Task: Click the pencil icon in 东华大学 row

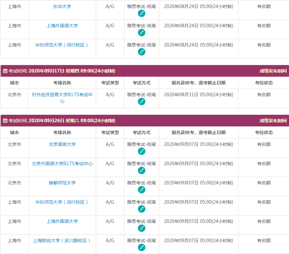Action: (x=141, y=13)
